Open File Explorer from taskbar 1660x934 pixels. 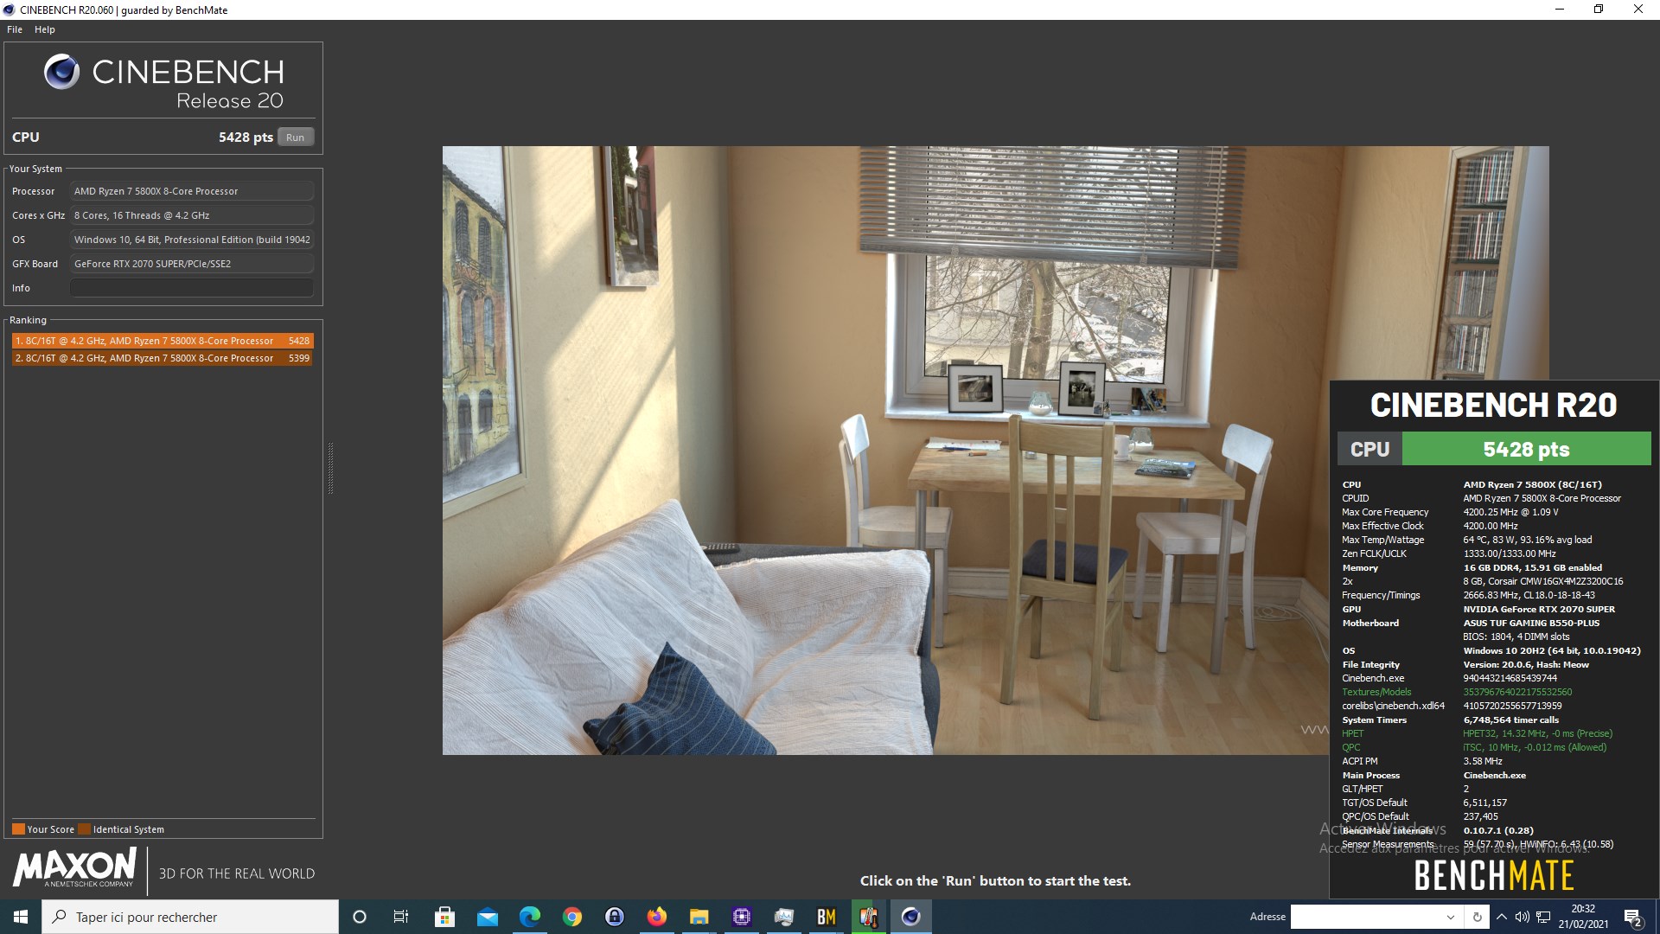[x=699, y=917]
